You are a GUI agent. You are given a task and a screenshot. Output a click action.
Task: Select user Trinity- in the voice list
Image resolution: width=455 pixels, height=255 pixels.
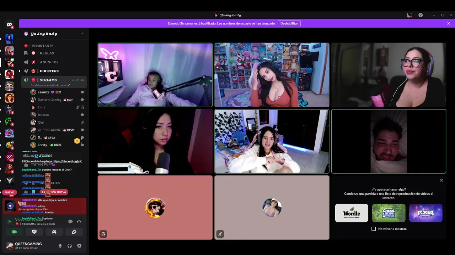coord(43,145)
